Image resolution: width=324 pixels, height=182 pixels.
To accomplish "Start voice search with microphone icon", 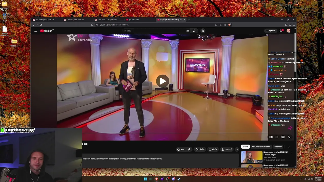I will point(203,31).
